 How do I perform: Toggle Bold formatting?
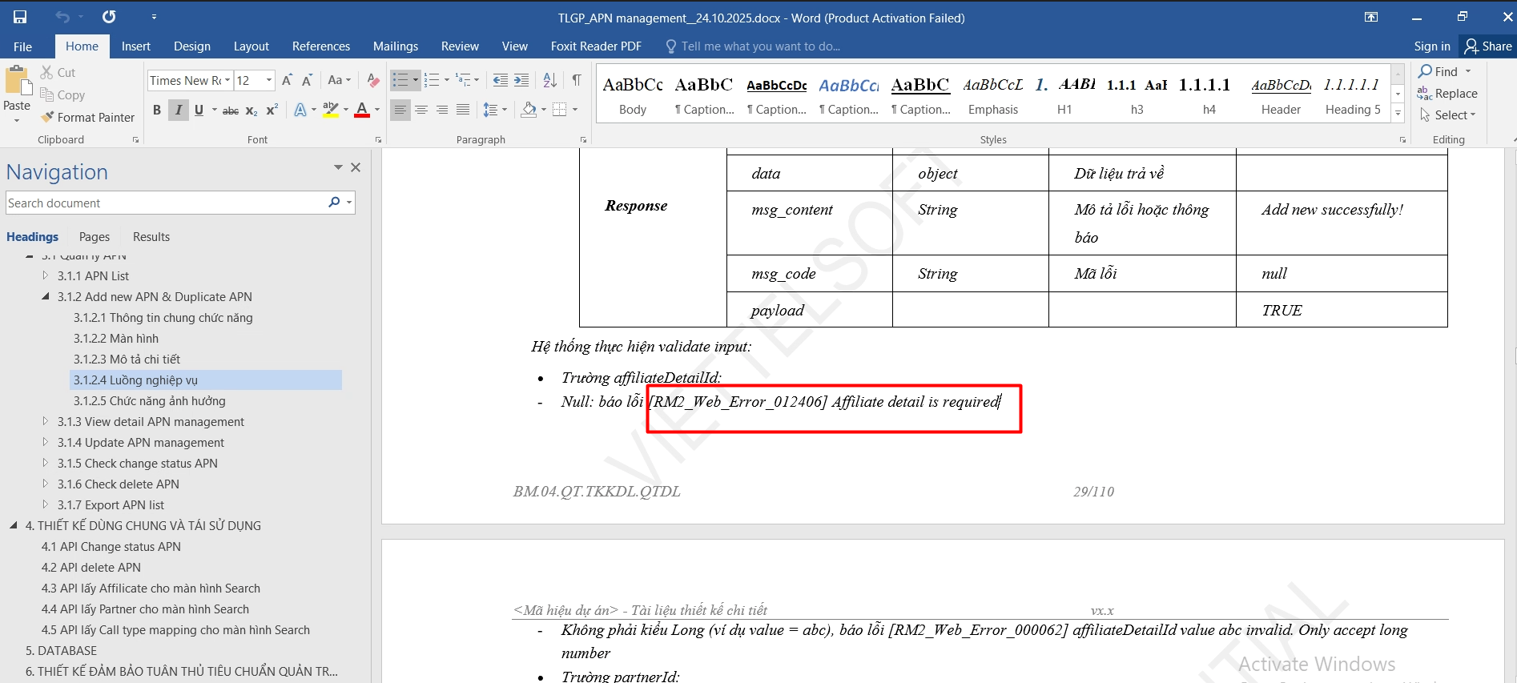click(x=157, y=110)
